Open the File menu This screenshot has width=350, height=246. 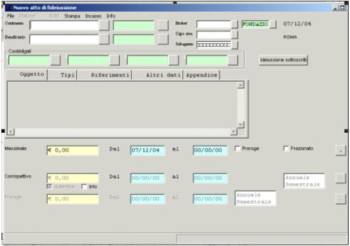coord(10,16)
